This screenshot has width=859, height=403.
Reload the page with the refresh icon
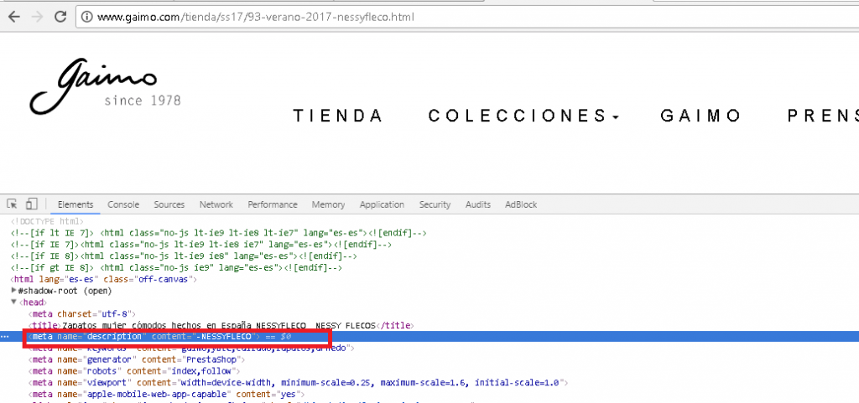pyautogui.click(x=61, y=17)
